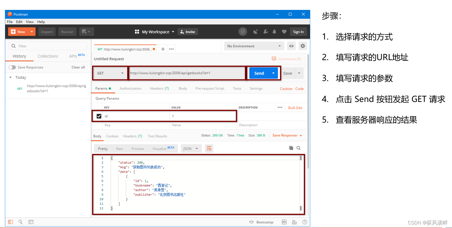
Task: Click Clear all in history
Action: coord(78,67)
